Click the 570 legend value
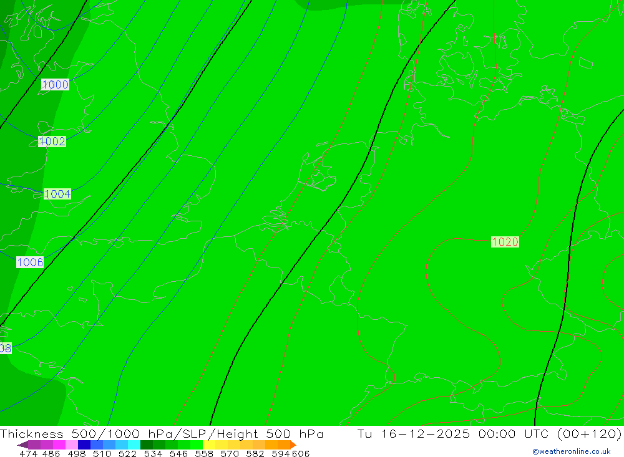 tap(229, 453)
